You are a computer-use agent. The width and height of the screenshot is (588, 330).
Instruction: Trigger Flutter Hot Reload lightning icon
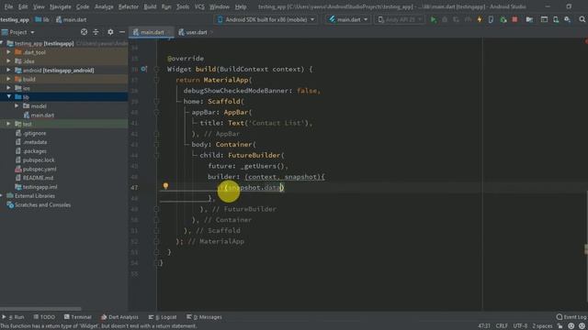point(480,19)
